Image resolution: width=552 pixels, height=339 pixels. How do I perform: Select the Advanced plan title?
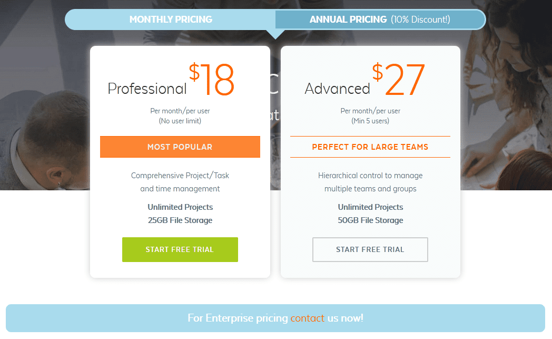337,89
